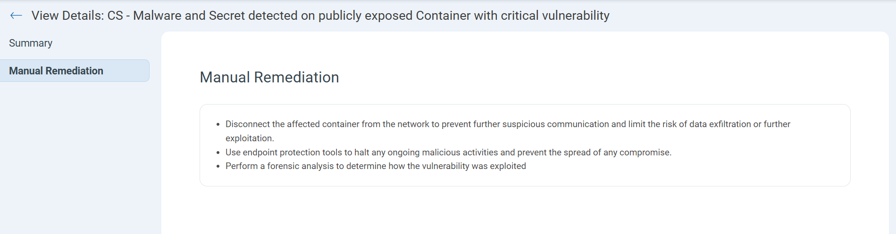This screenshot has width=896, height=234.
Task: Click the bullet dot before Use endpoint item
Action: pos(218,153)
